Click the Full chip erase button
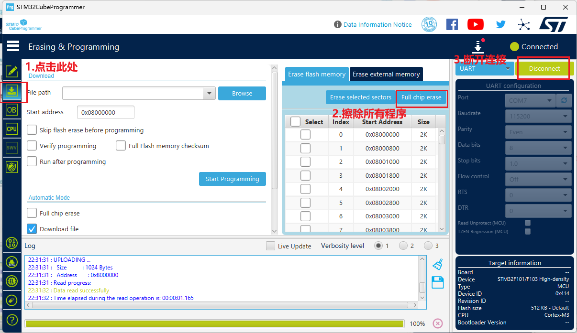This screenshot has width=577, height=333. click(x=421, y=97)
